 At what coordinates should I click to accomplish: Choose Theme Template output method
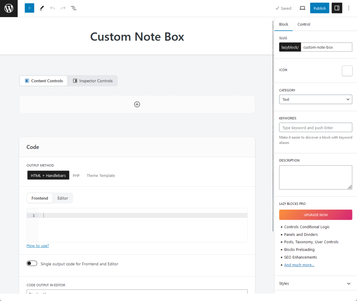pyautogui.click(x=101, y=175)
